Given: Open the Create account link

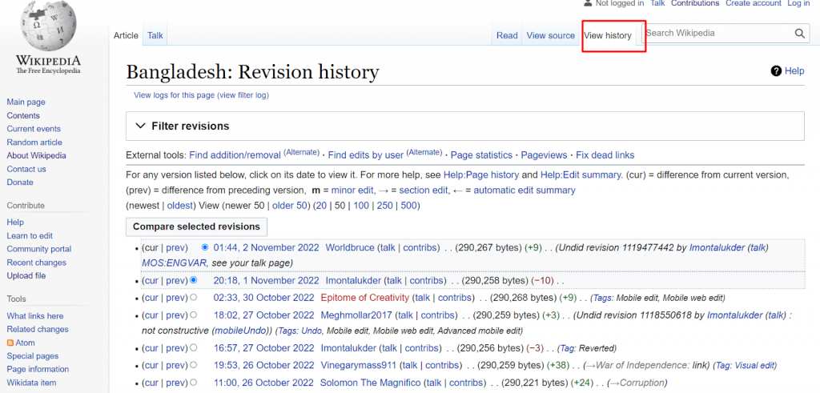Looking at the screenshot, I should tap(753, 3).
